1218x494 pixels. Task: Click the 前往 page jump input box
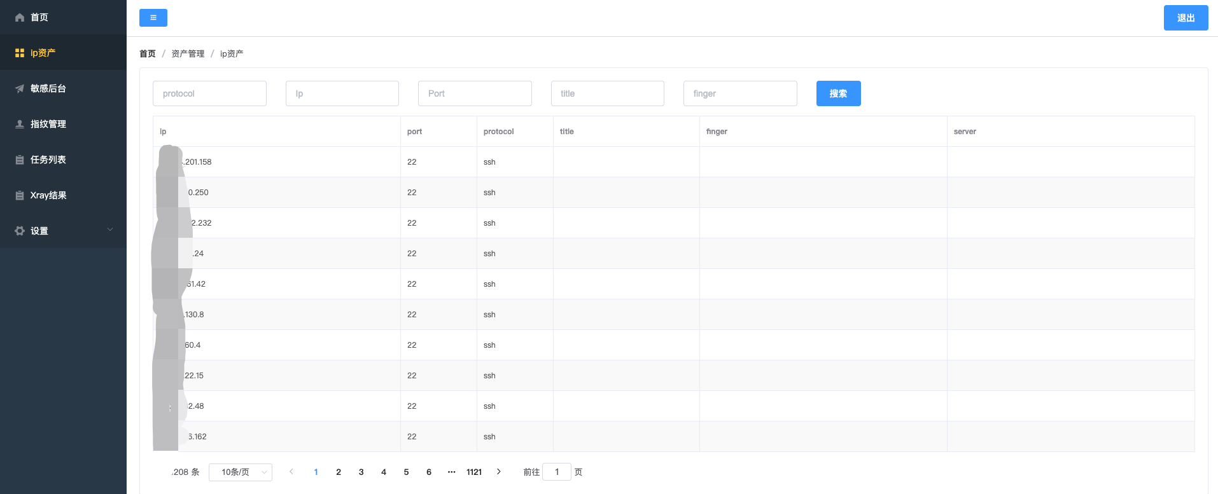click(x=557, y=472)
